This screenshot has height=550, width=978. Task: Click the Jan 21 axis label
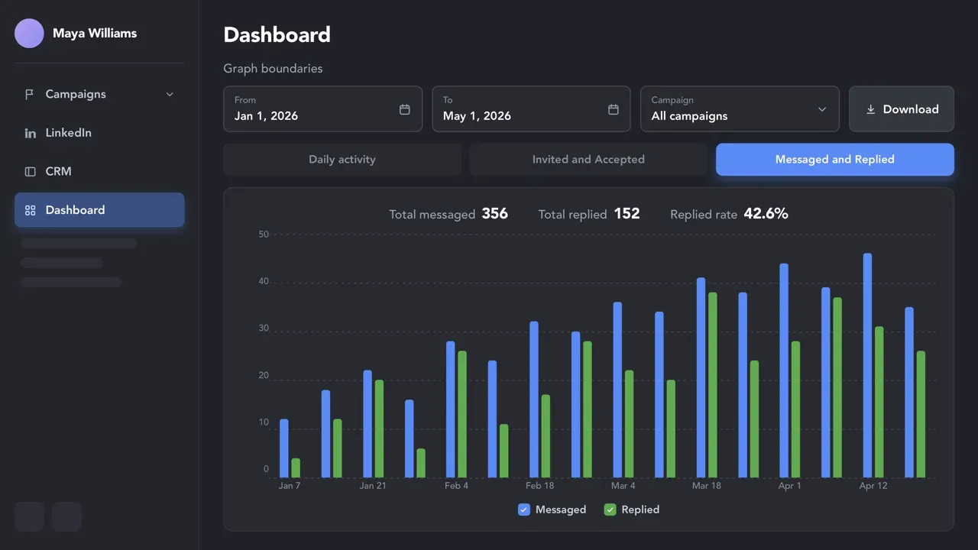pos(373,486)
